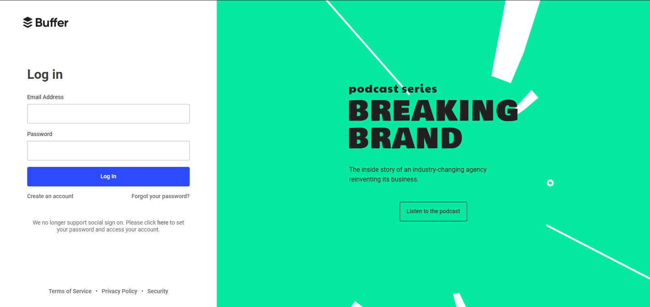
Task: Click the Listen to the podcast button
Action: click(433, 212)
